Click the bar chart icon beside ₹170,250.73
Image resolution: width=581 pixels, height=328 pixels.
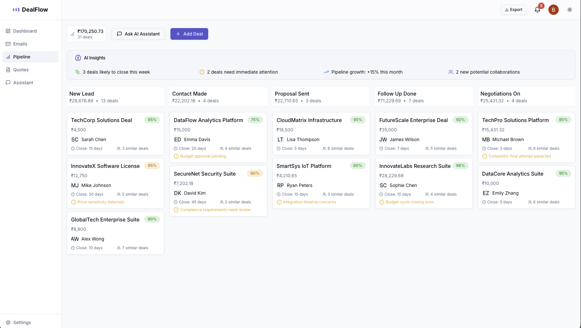pyautogui.click(x=72, y=34)
